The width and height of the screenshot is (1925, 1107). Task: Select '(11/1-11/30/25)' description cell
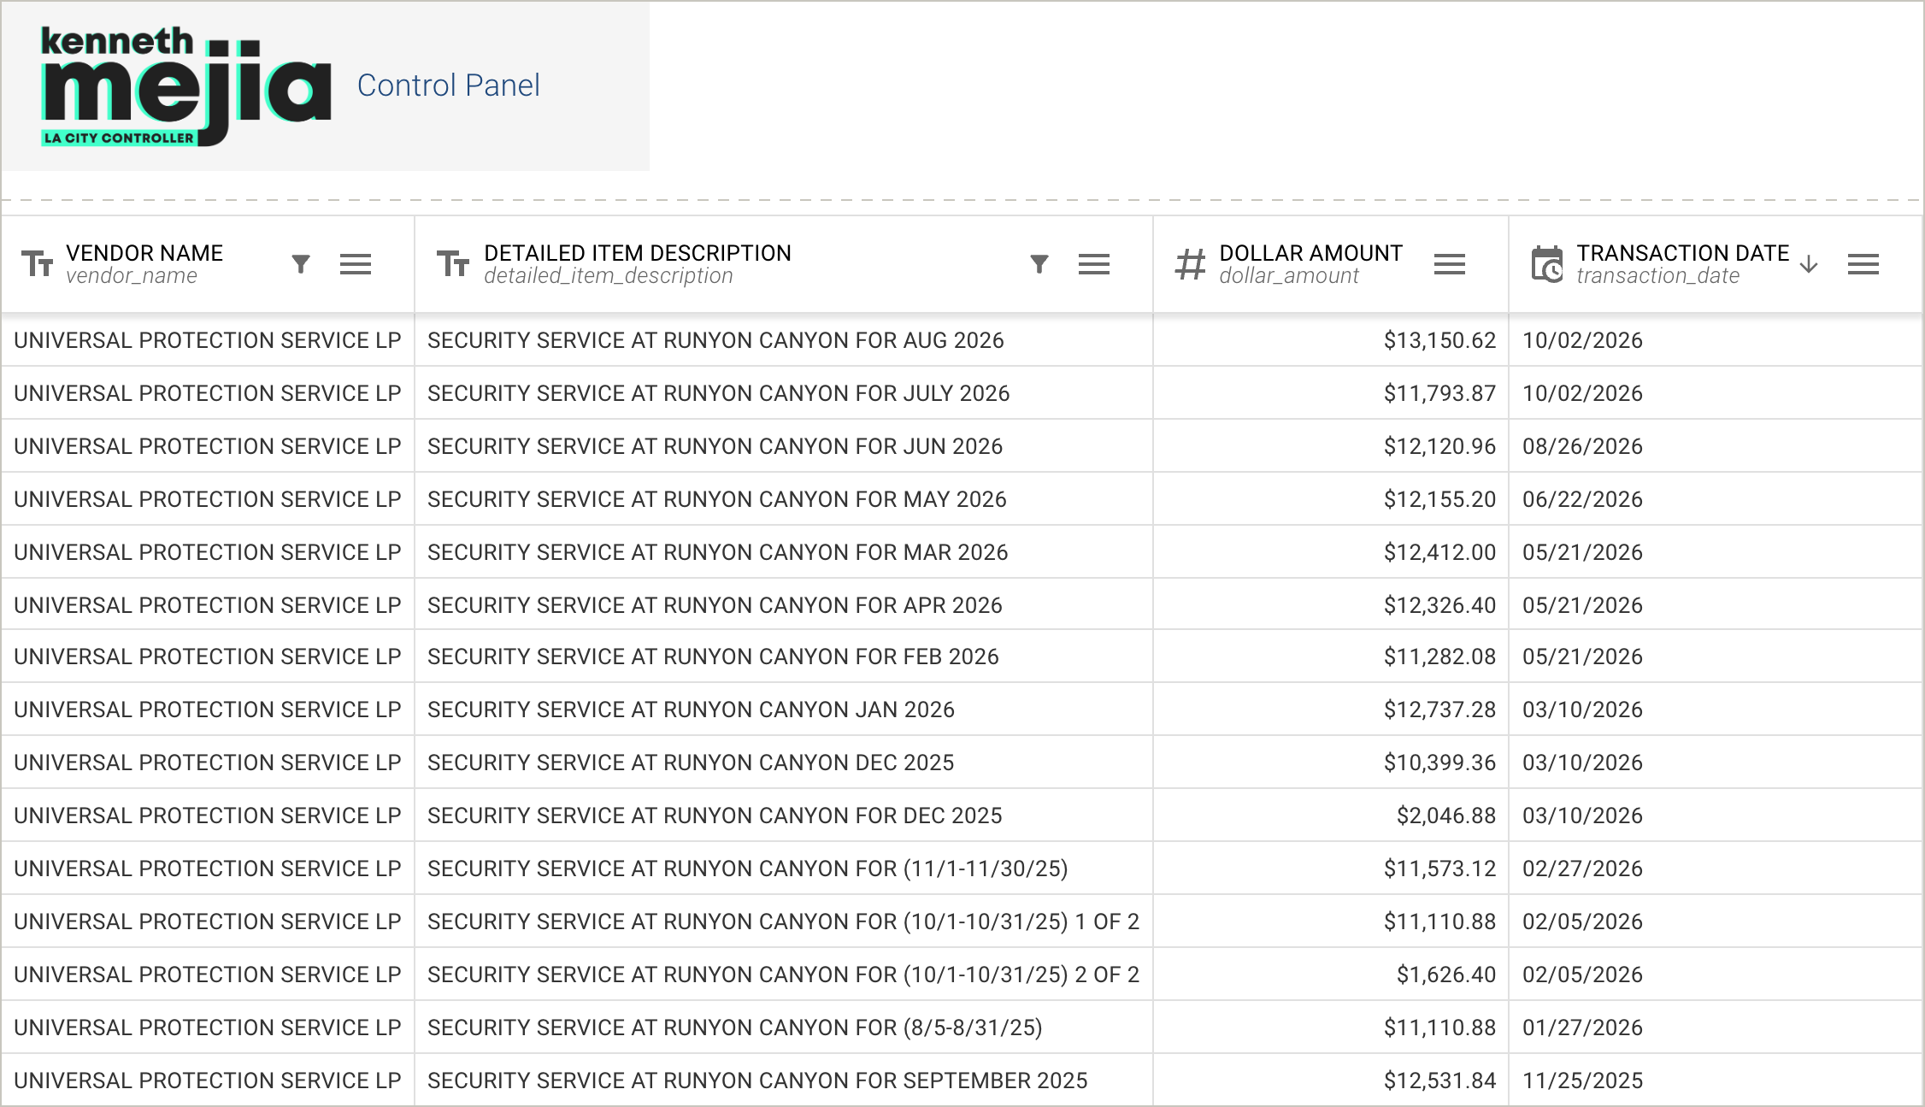[x=784, y=869]
